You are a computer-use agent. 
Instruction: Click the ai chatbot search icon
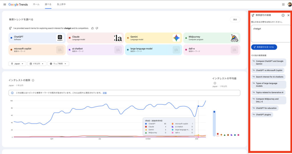tap(118, 50)
